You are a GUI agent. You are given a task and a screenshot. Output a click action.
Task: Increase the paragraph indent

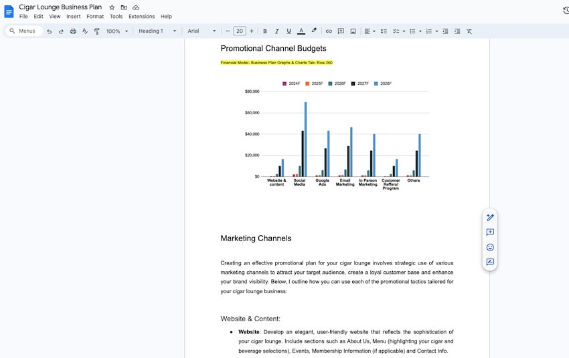pos(457,31)
